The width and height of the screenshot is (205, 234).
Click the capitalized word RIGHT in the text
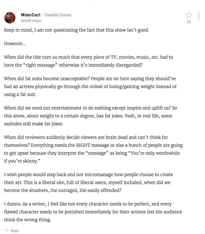coord(83,145)
